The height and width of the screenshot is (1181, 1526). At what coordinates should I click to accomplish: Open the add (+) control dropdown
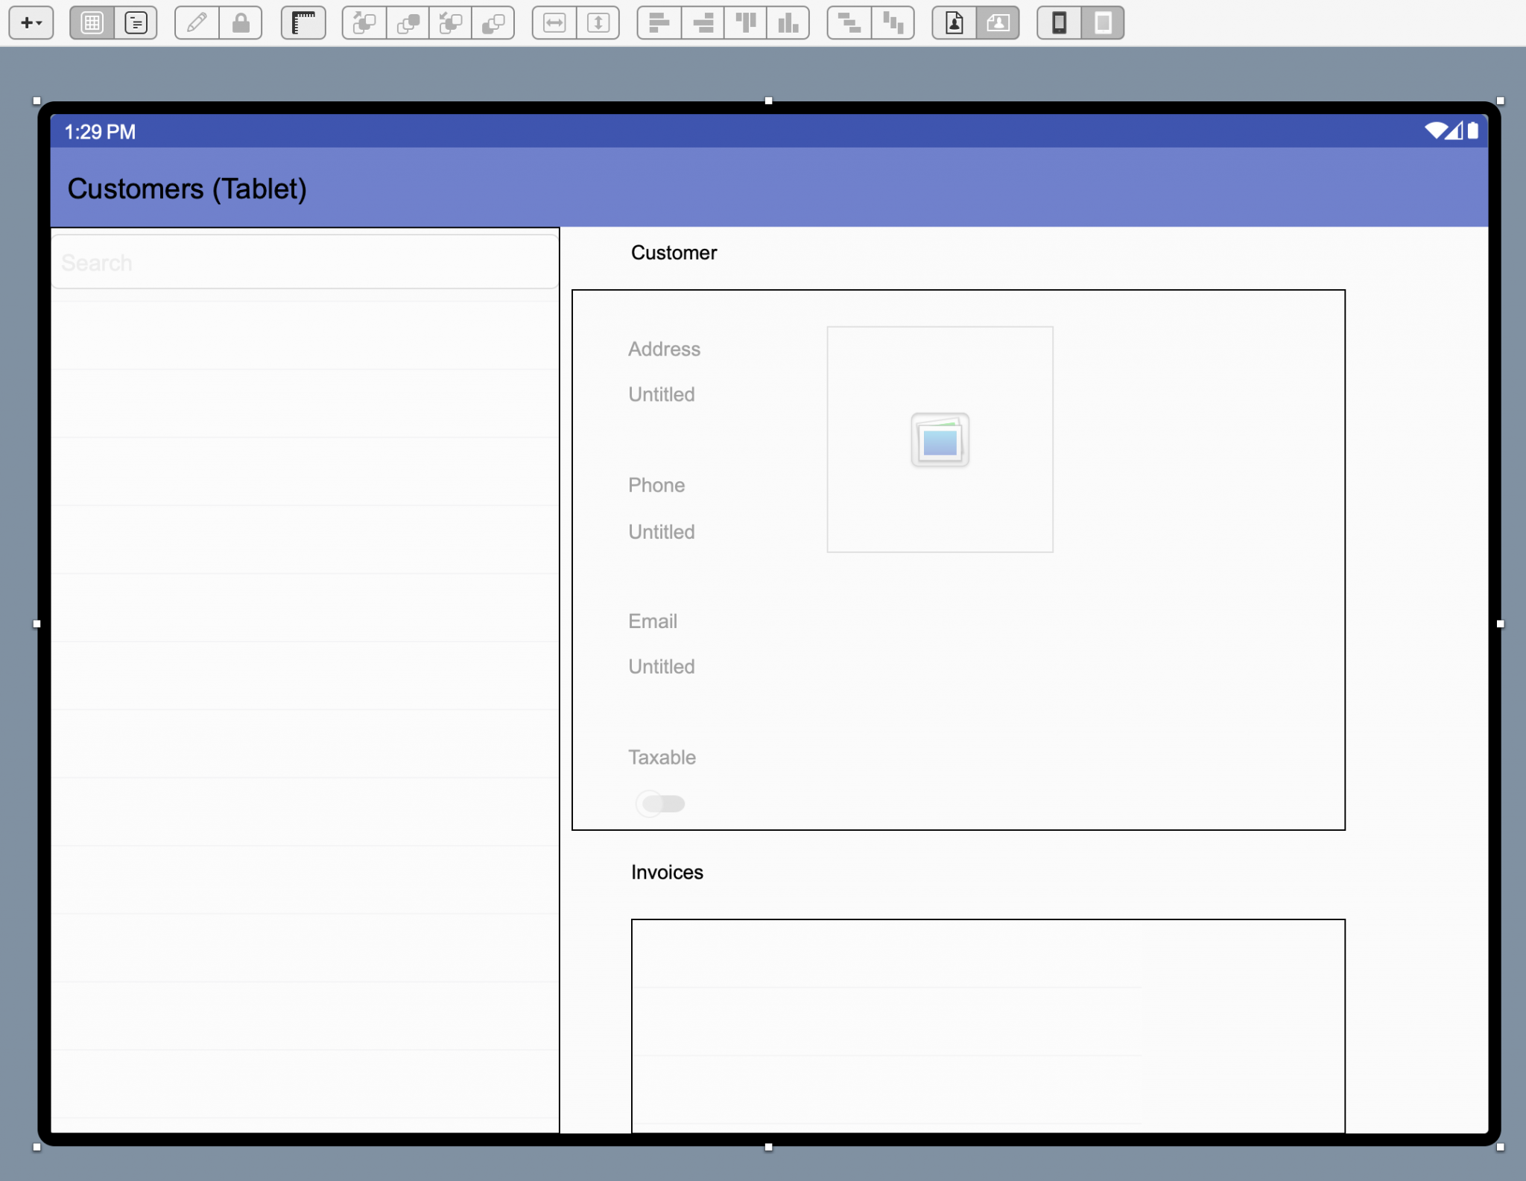pyautogui.click(x=31, y=23)
